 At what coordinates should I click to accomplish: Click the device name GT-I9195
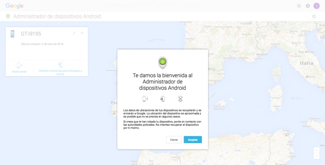31,34
